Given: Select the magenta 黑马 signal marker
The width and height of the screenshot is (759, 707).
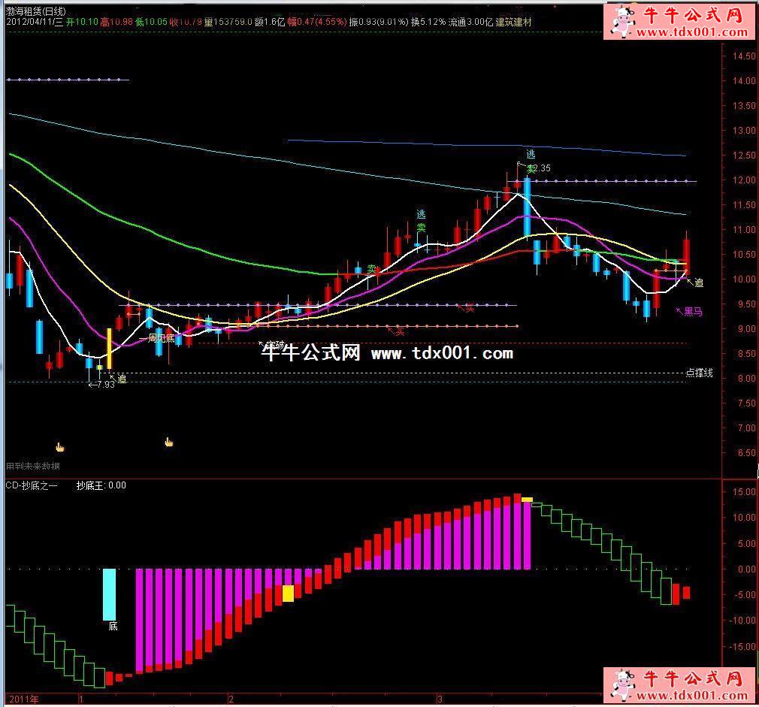Looking at the screenshot, I should point(692,312).
